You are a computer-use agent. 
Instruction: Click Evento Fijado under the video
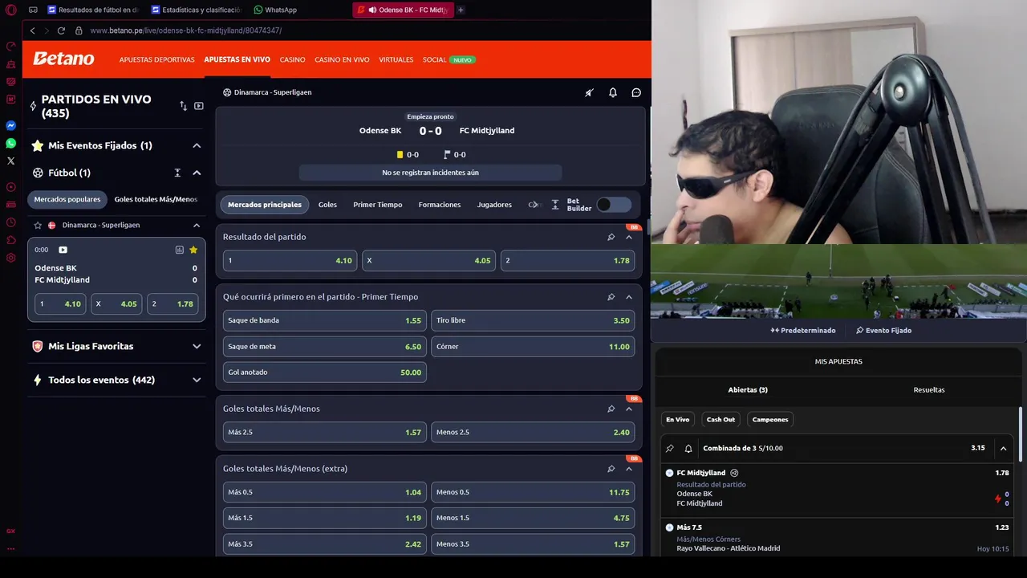pos(883,330)
